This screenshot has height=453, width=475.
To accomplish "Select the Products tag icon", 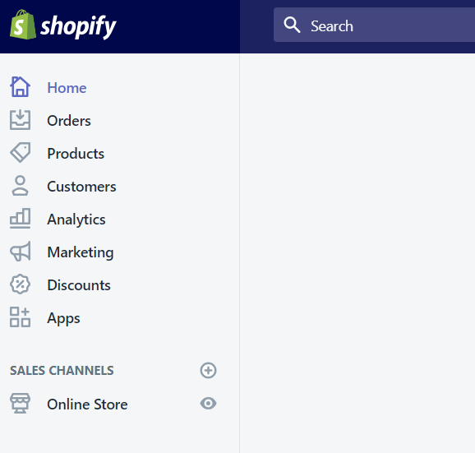I will point(20,153).
